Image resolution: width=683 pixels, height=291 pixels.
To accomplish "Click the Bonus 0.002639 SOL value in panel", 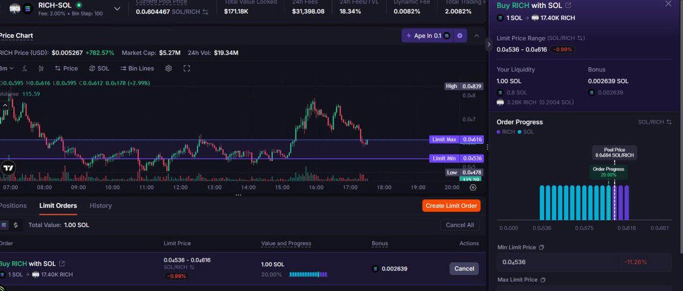I will click(608, 81).
